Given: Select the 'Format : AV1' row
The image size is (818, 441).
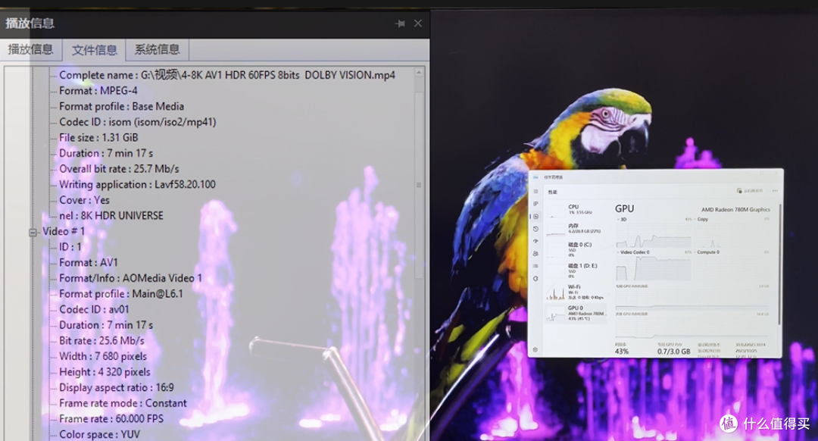Looking at the screenshot, I should click(88, 262).
